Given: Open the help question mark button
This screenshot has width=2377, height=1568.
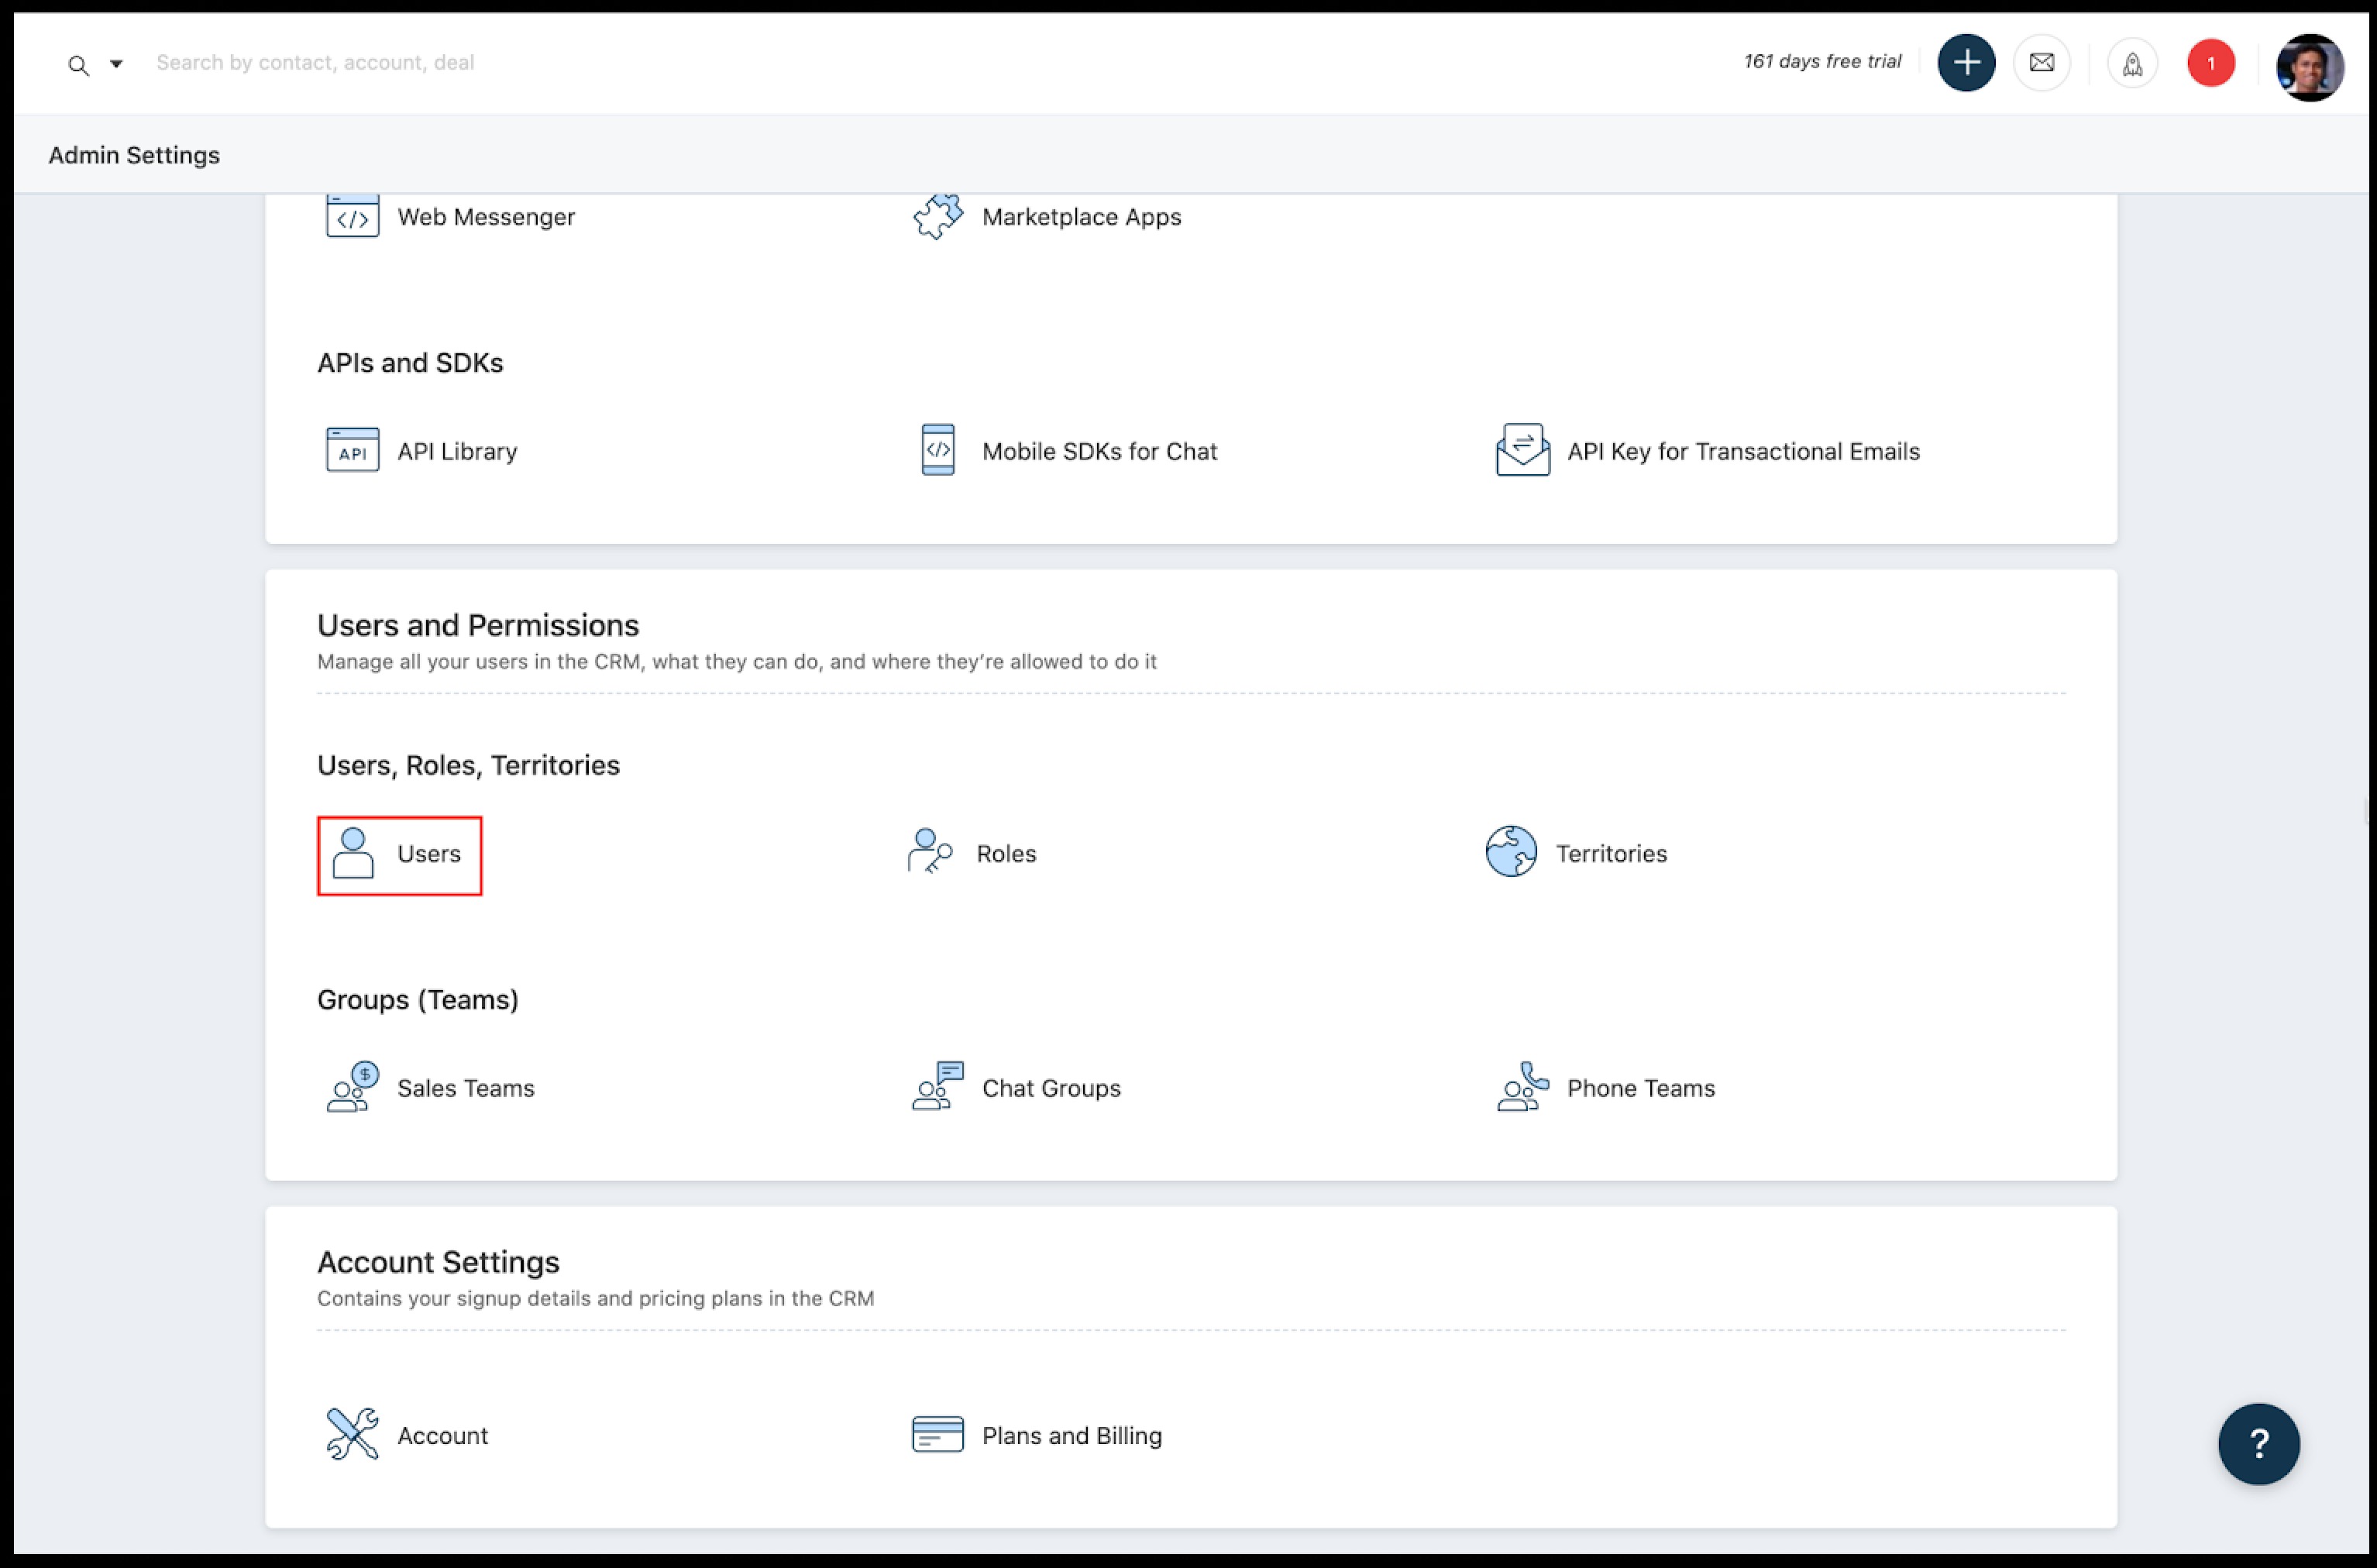Looking at the screenshot, I should click(x=2258, y=1444).
